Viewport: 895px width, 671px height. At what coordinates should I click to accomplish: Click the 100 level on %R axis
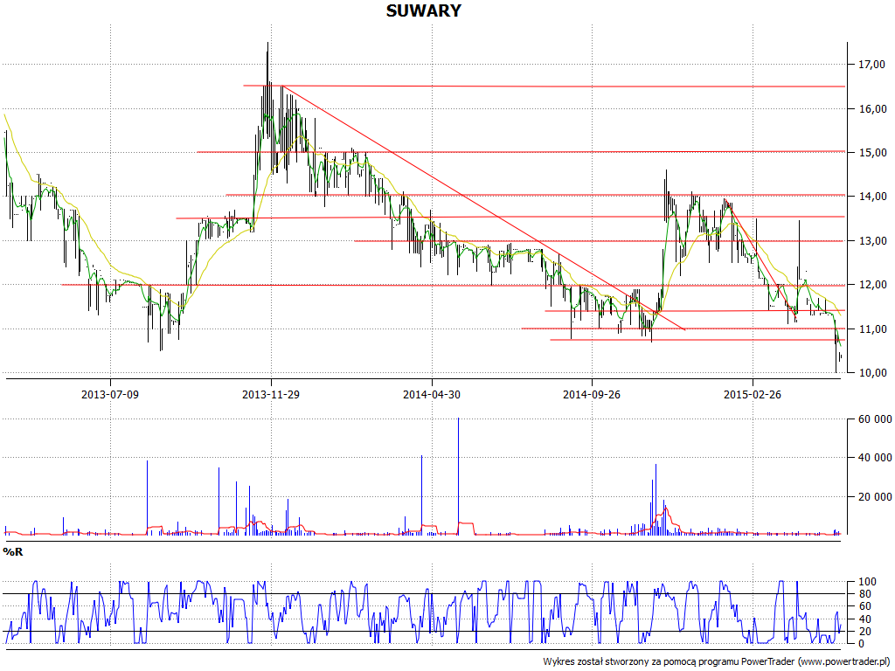(x=868, y=582)
